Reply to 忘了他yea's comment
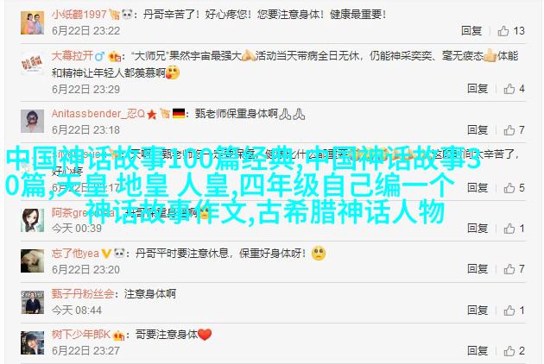Screen dimensions: 544x364 (x=478, y=269)
